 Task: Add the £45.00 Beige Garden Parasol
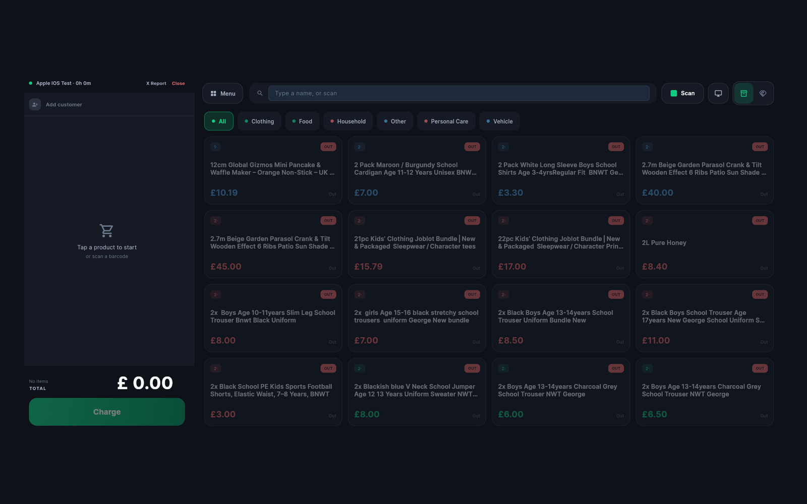pyautogui.click(x=273, y=244)
